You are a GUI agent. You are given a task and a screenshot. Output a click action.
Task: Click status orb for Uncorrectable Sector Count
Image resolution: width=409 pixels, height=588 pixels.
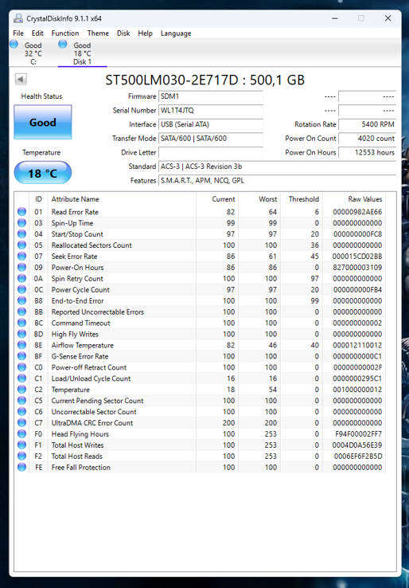pyautogui.click(x=21, y=411)
